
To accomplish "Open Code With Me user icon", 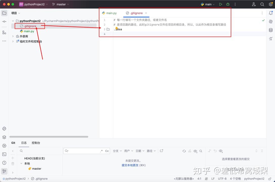I will click(x=254, y=4).
